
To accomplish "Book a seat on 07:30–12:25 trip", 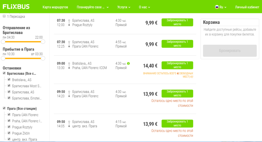I will 177,44.
